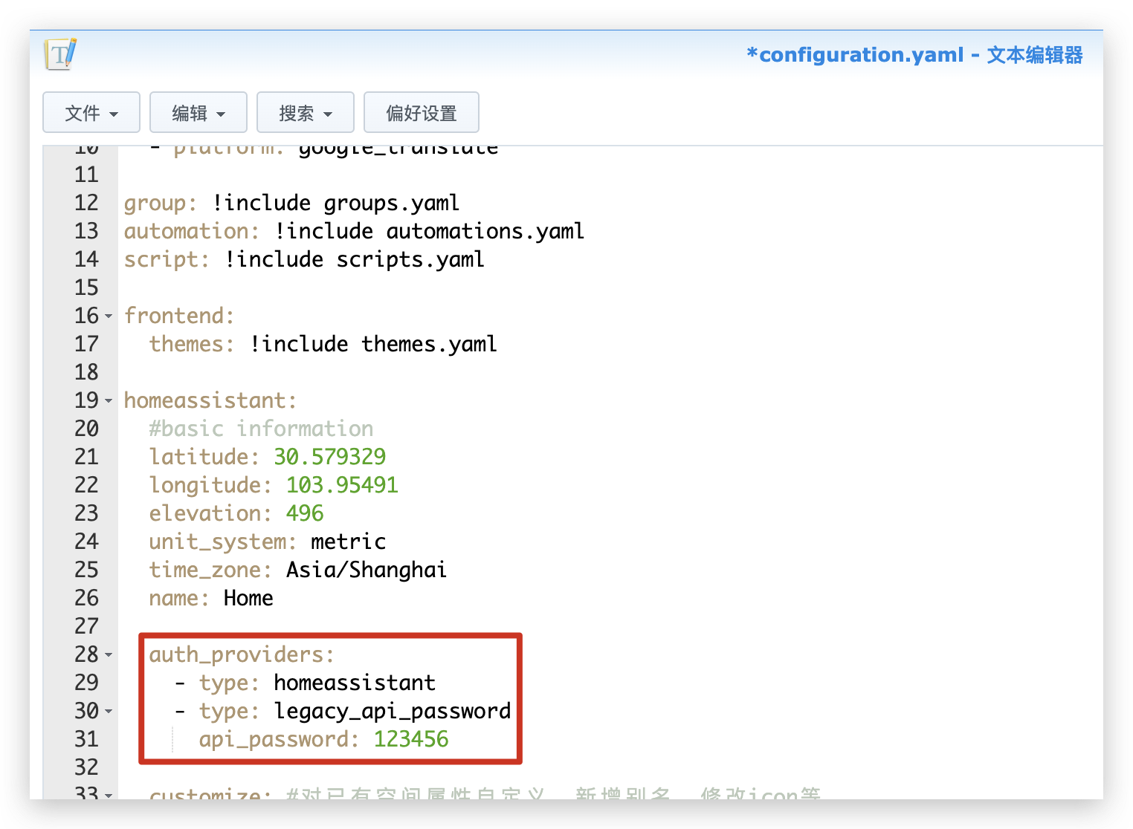Click the dropdown arrow on the 文件 button
1133x829 pixels.
[x=114, y=112]
